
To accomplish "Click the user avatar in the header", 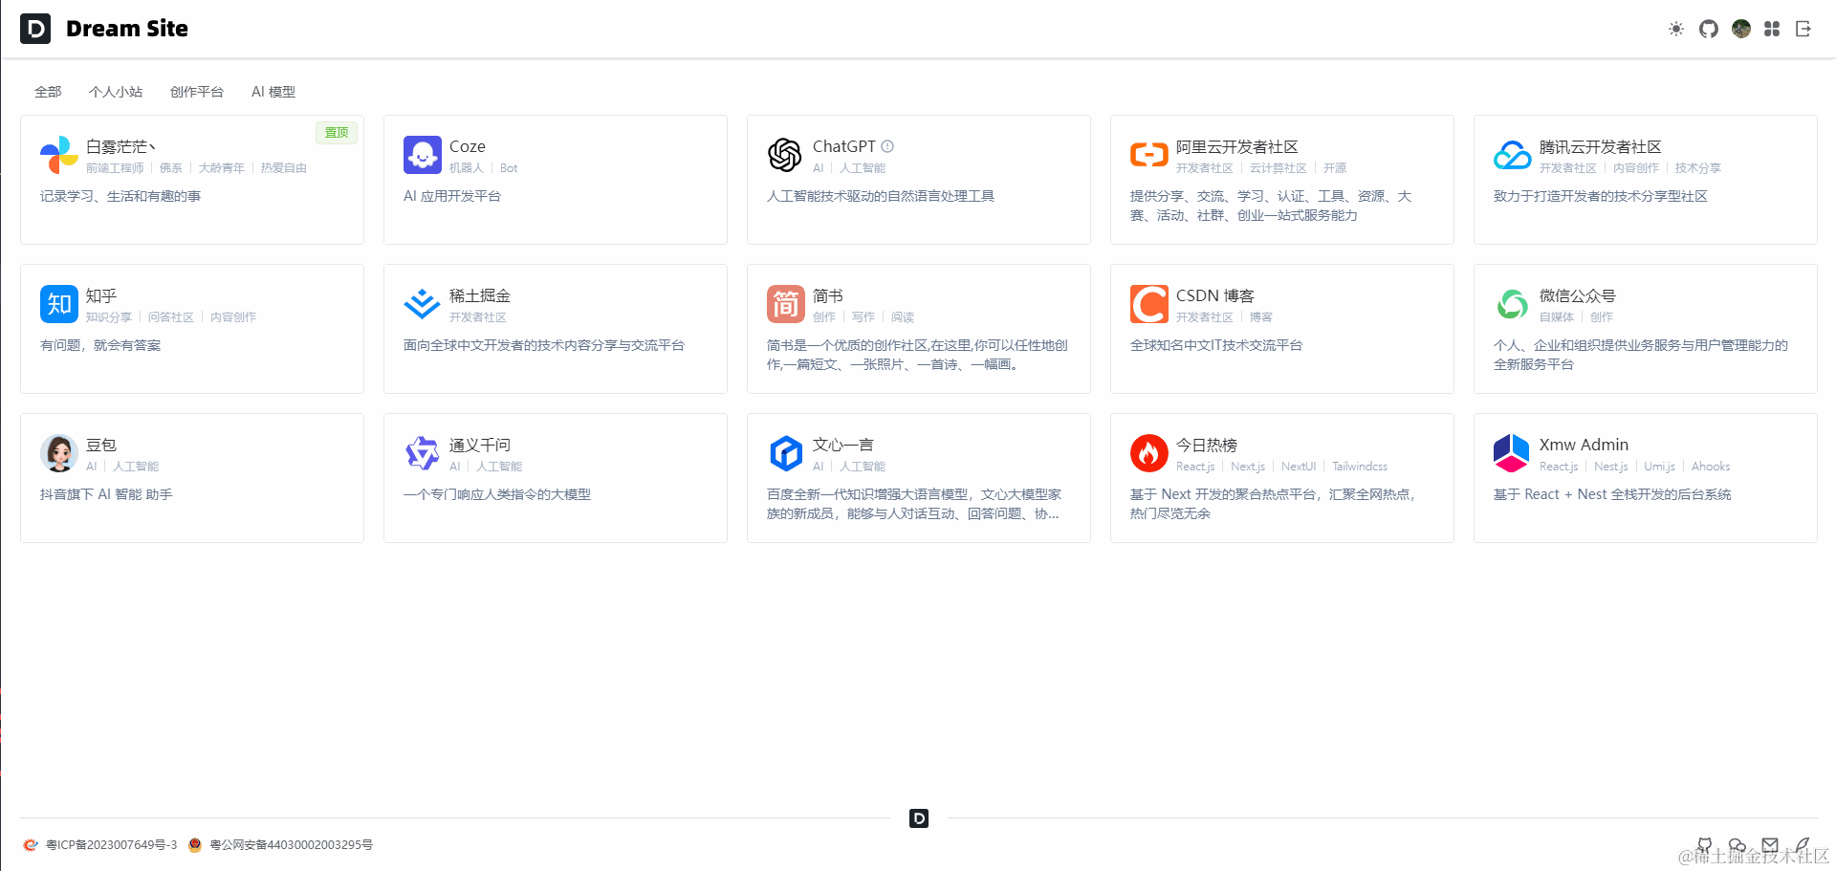I will click(x=1741, y=29).
